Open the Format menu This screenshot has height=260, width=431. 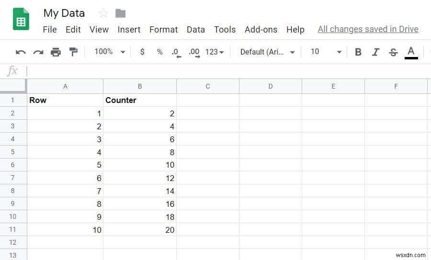point(163,30)
